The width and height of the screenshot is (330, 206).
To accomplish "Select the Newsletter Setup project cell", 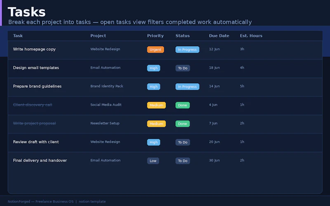I will pyautogui.click(x=105, y=123).
